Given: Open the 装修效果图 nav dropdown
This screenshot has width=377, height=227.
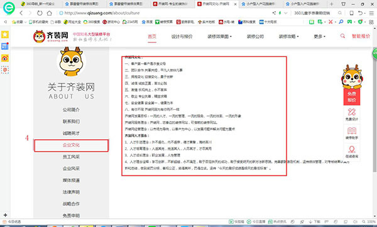Looking at the screenshot, I should 219,36.
